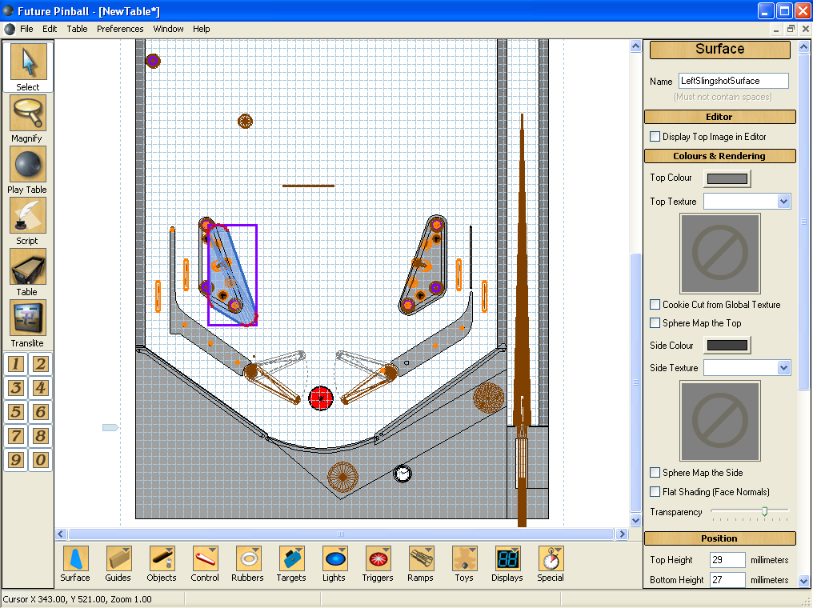The width and height of the screenshot is (813, 608).
Task: Select layer 9 button
Action: 16,460
